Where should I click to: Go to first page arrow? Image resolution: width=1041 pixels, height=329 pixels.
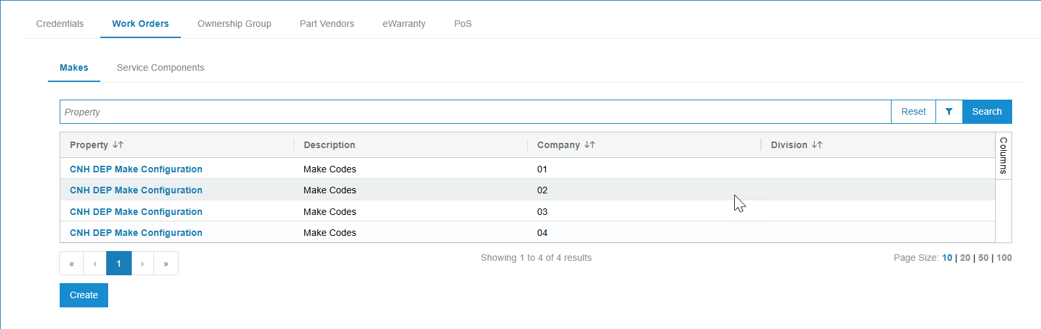[x=71, y=263]
